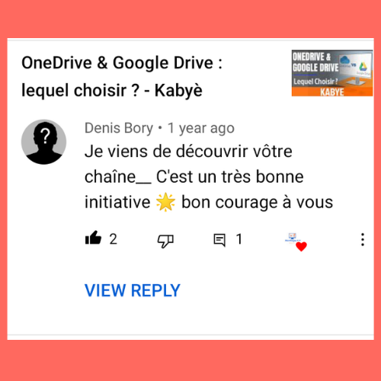Like the comment with the thumbs-up icon
381x381 pixels.
coord(93,238)
